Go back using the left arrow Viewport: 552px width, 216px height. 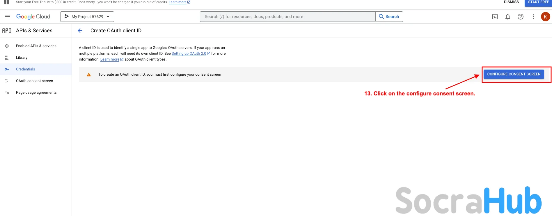80,31
